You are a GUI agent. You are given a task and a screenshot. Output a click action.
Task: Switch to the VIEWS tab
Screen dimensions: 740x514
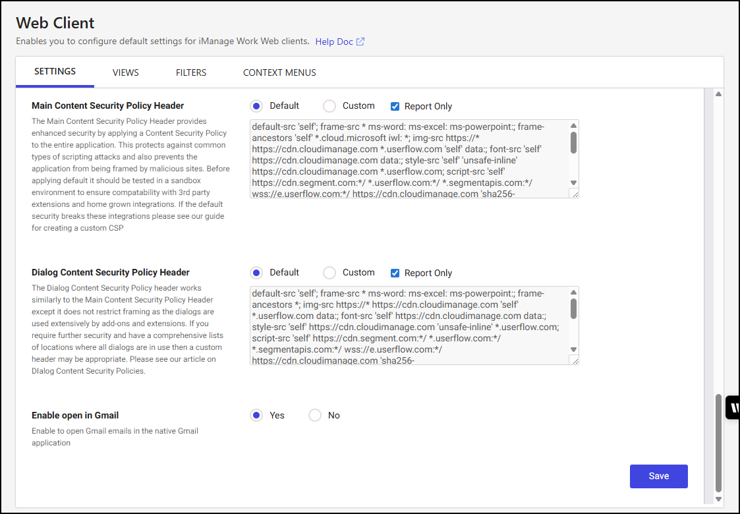(126, 72)
